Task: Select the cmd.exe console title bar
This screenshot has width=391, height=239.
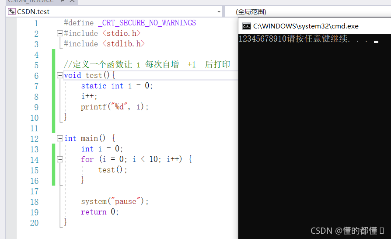Action: 315,26
